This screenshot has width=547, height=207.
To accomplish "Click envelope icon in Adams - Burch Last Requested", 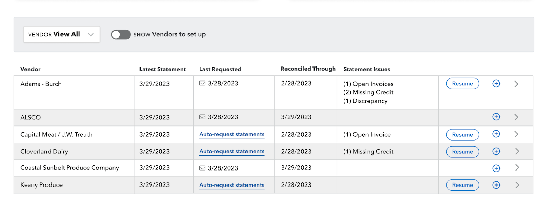I will tap(202, 83).
